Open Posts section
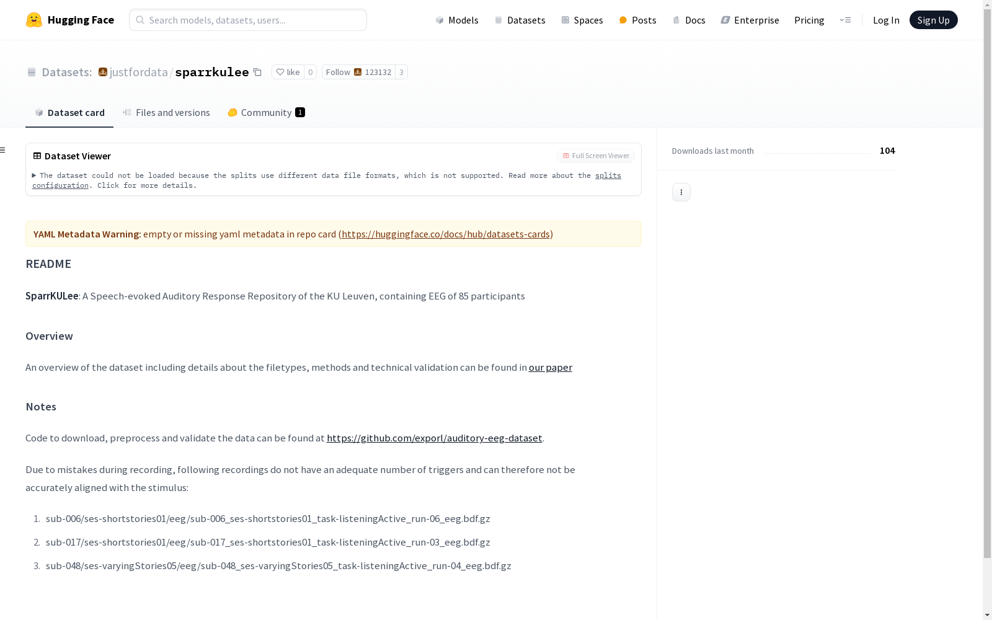The width and height of the screenshot is (992, 620). point(637,20)
